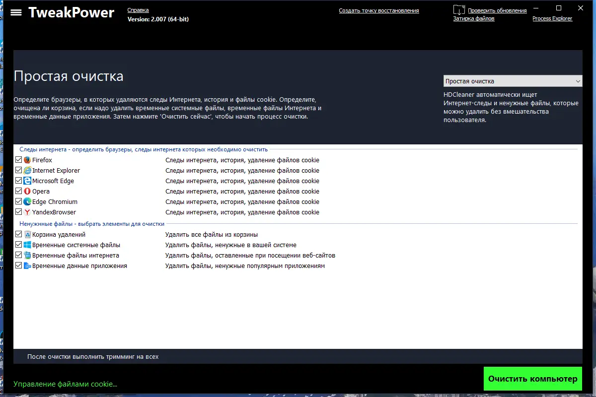Select the Opera row label

(41, 192)
